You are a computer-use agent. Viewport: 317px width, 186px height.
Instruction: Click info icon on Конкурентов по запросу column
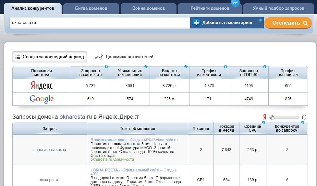tap(303, 122)
